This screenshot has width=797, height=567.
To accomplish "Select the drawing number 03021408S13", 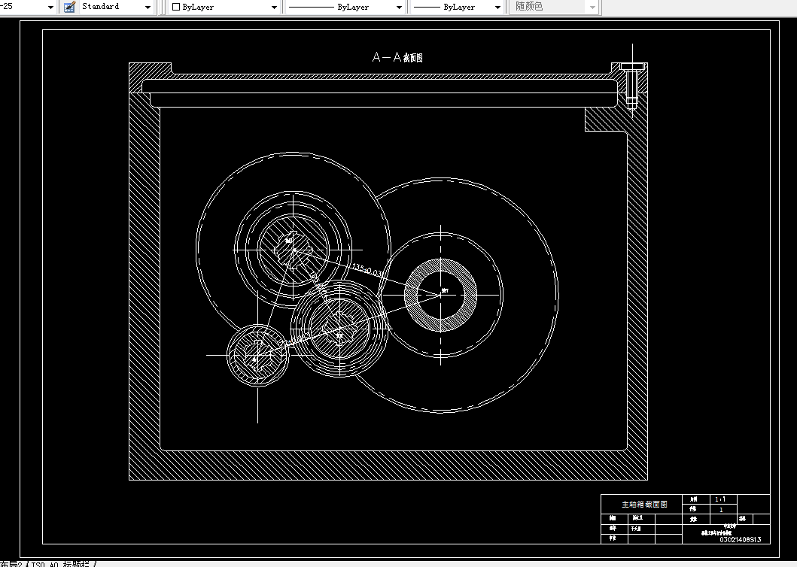I will (x=740, y=540).
